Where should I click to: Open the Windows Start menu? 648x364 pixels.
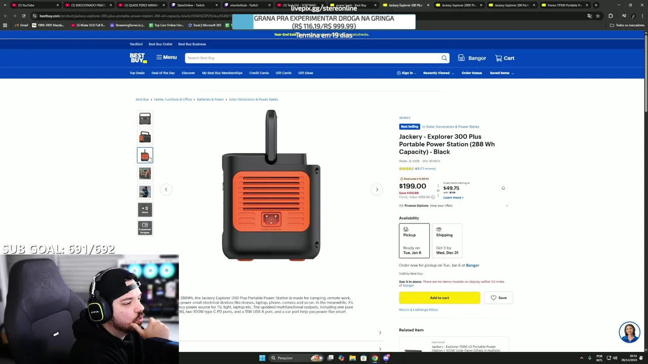(262, 358)
